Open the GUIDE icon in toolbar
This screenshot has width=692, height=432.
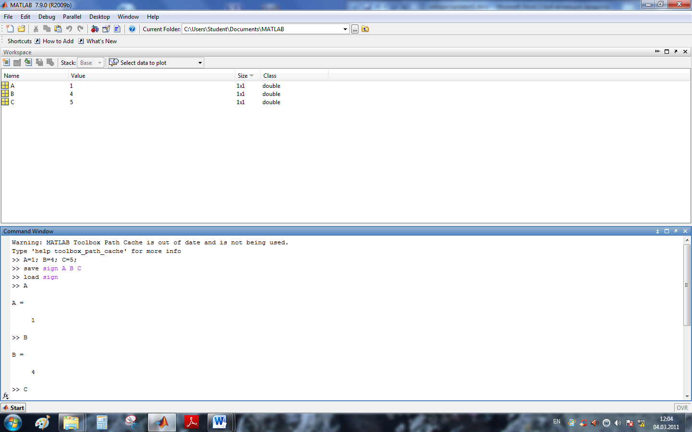(x=106, y=29)
